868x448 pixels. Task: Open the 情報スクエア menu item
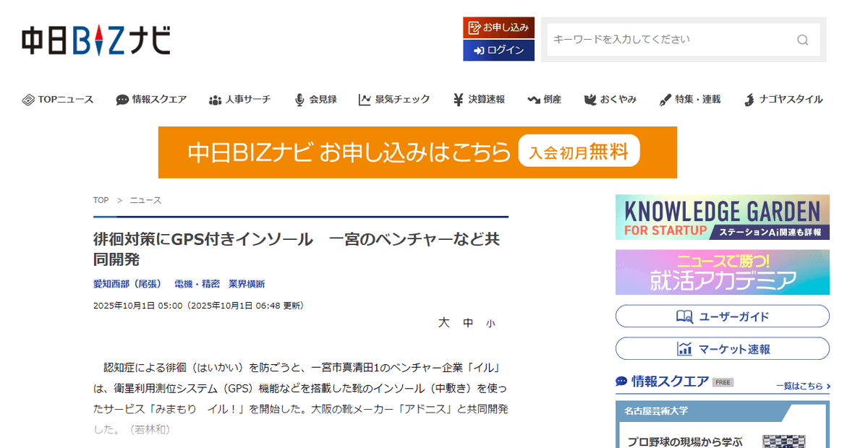tap(151, 100)
